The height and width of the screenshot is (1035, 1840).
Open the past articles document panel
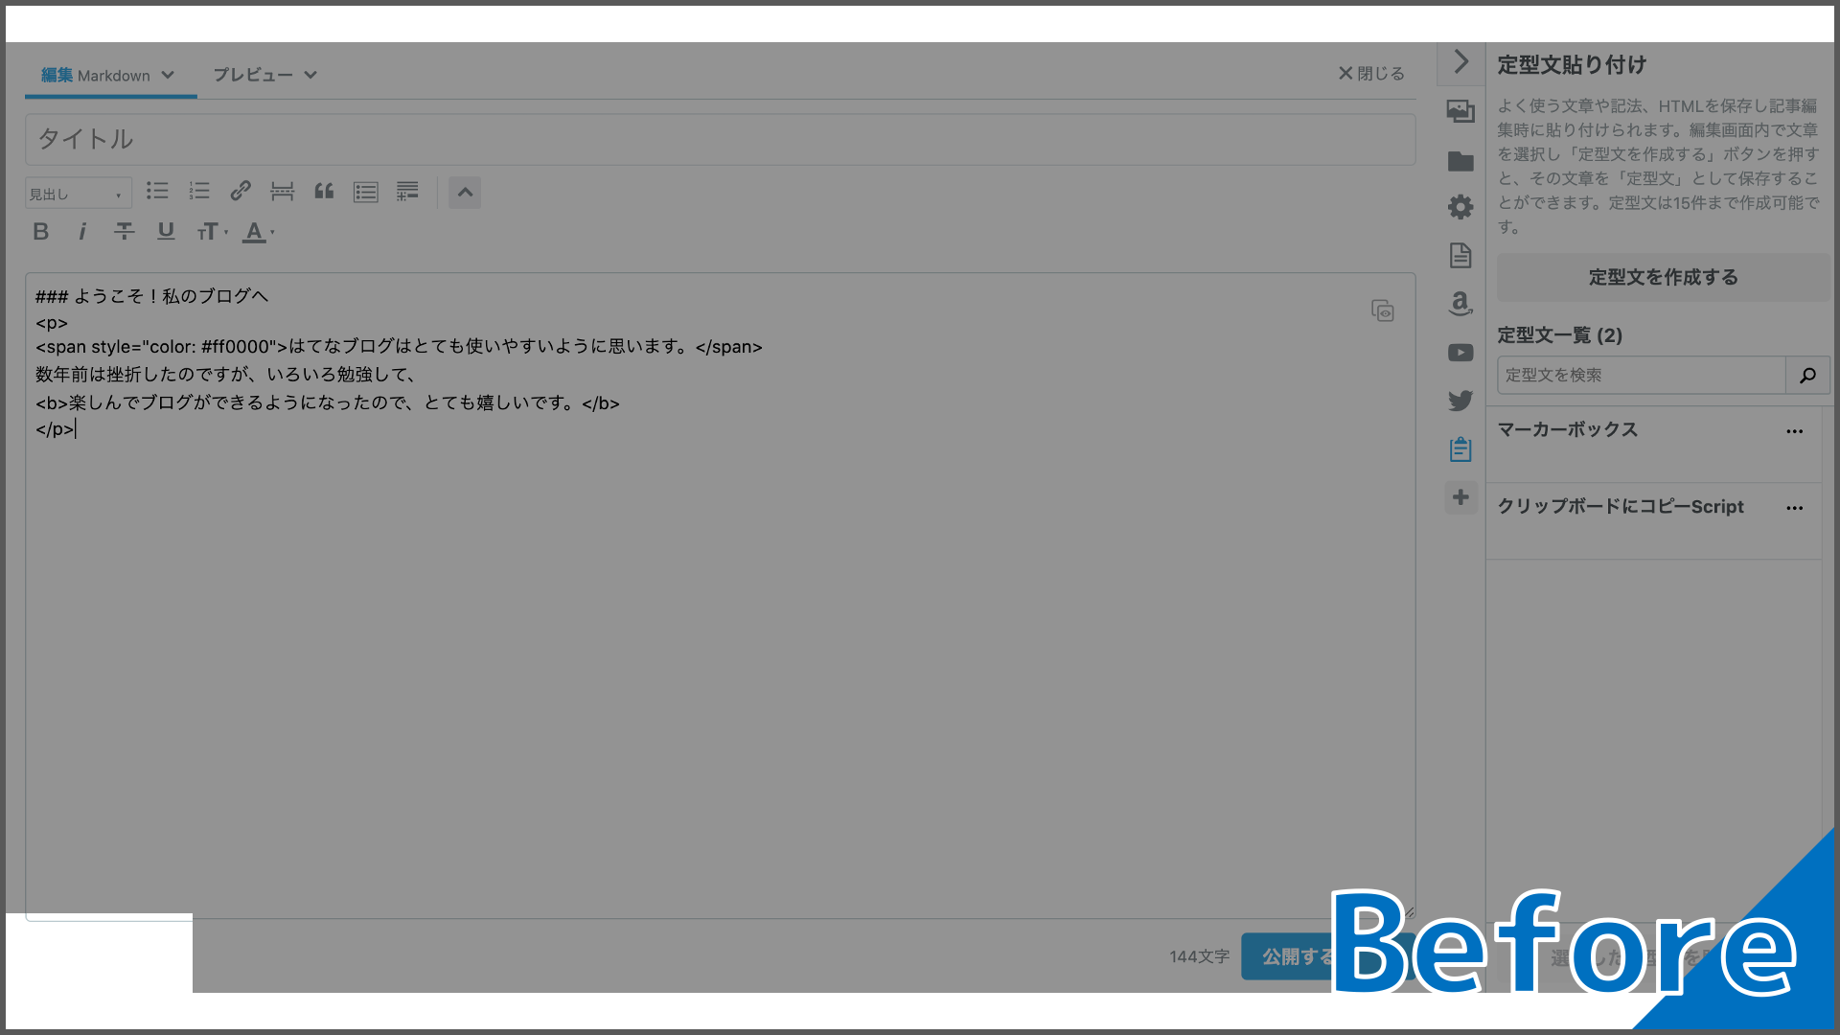point(1460,255)
